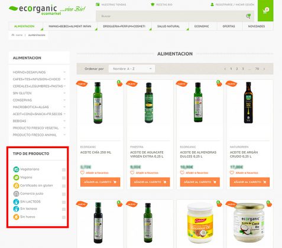Enable the Vegano checkbox
Viewport: 282px width, 248px height.
pos(64,178)
